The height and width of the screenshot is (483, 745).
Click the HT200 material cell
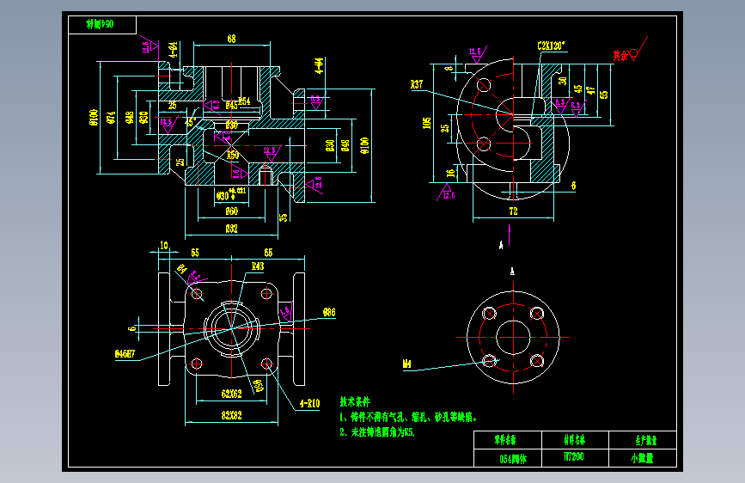pos(574,457)
